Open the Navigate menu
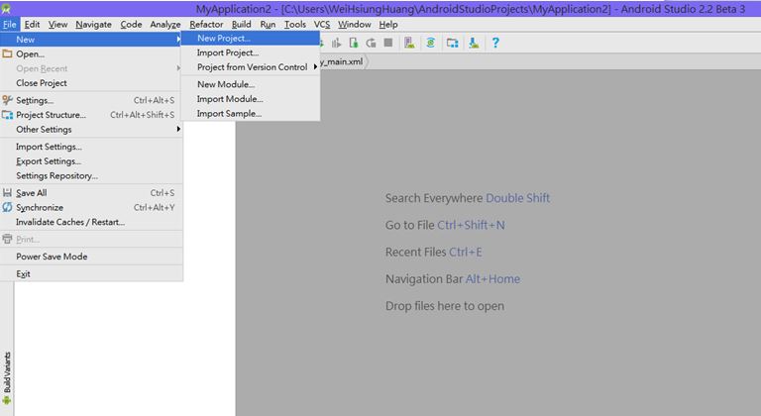Viewport: 761px width, 416px height. click(94, 25)
